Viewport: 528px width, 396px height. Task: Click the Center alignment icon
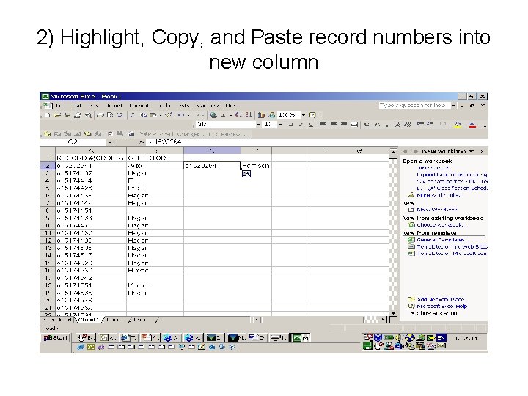334,124
